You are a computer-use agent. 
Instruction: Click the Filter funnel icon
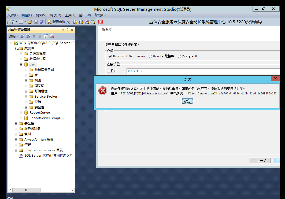40,36
